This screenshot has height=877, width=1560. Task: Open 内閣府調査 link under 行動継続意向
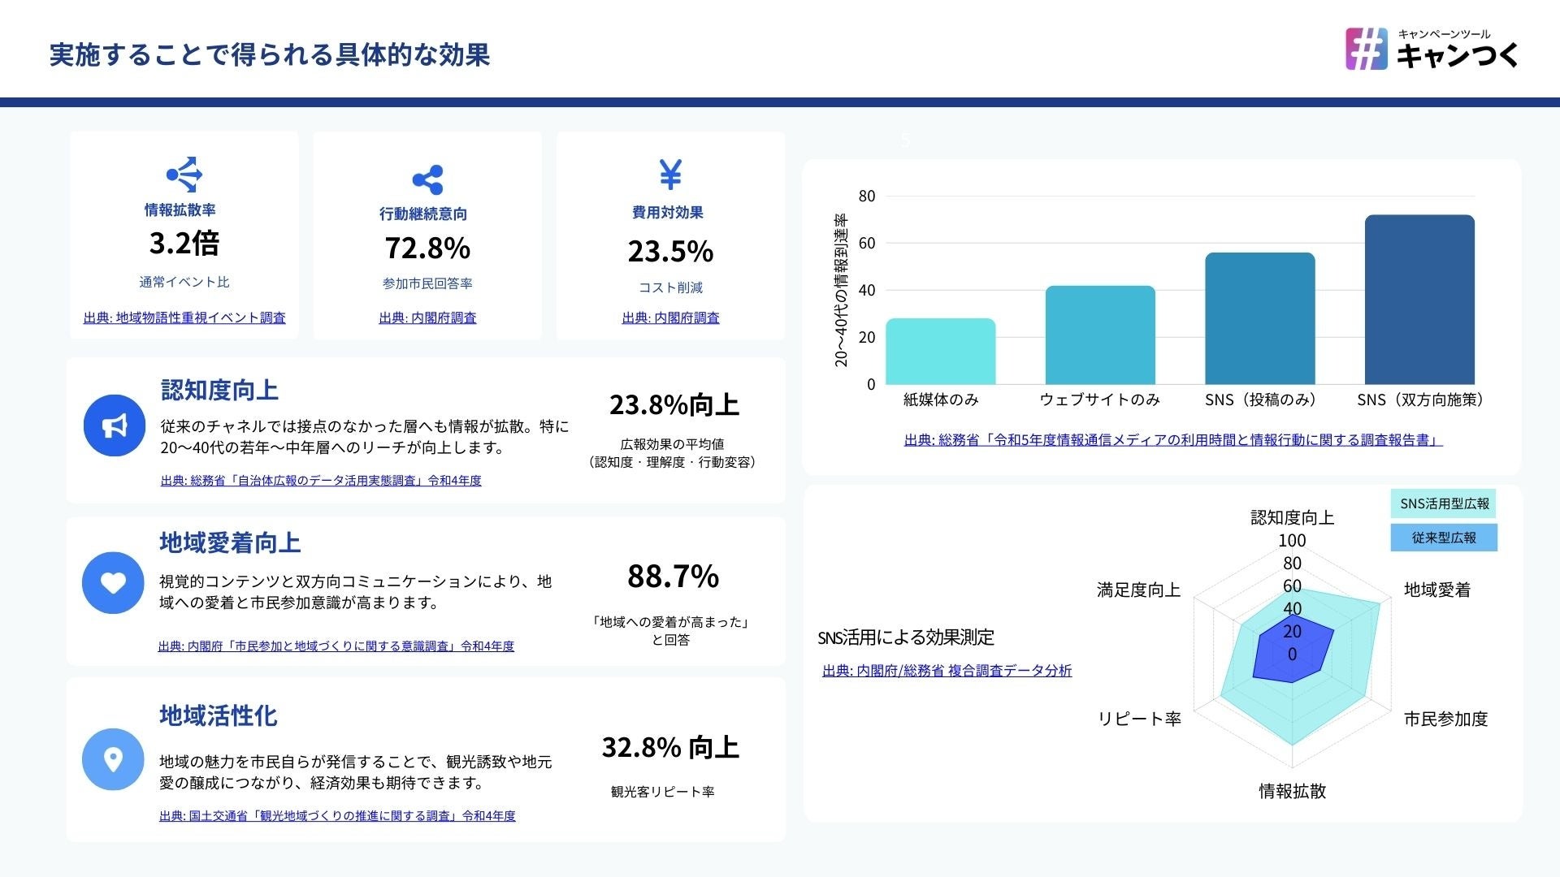[427, 318]
